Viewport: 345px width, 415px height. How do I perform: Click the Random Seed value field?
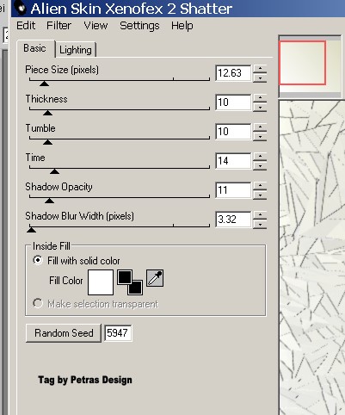pos(118,333)
